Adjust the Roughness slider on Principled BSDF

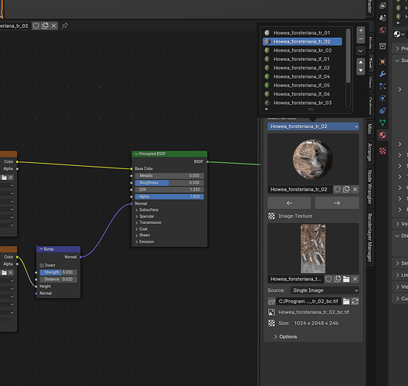[169, 183]
